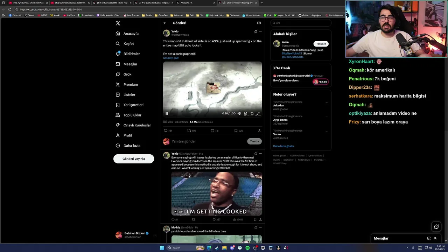Open Yer İşaretleri bookmarks
448x252 pixels.
[129, 105]
